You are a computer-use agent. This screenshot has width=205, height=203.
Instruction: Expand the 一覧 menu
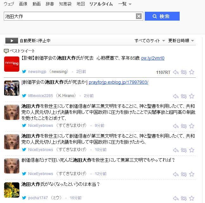(x=125, y=4)
